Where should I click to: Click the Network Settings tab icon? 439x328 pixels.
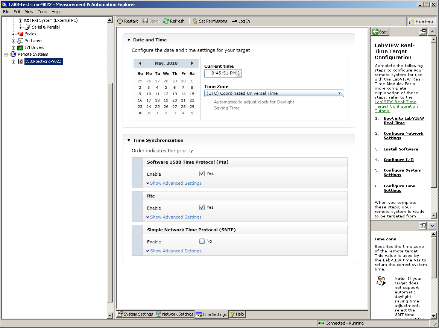tap(158, 314)
